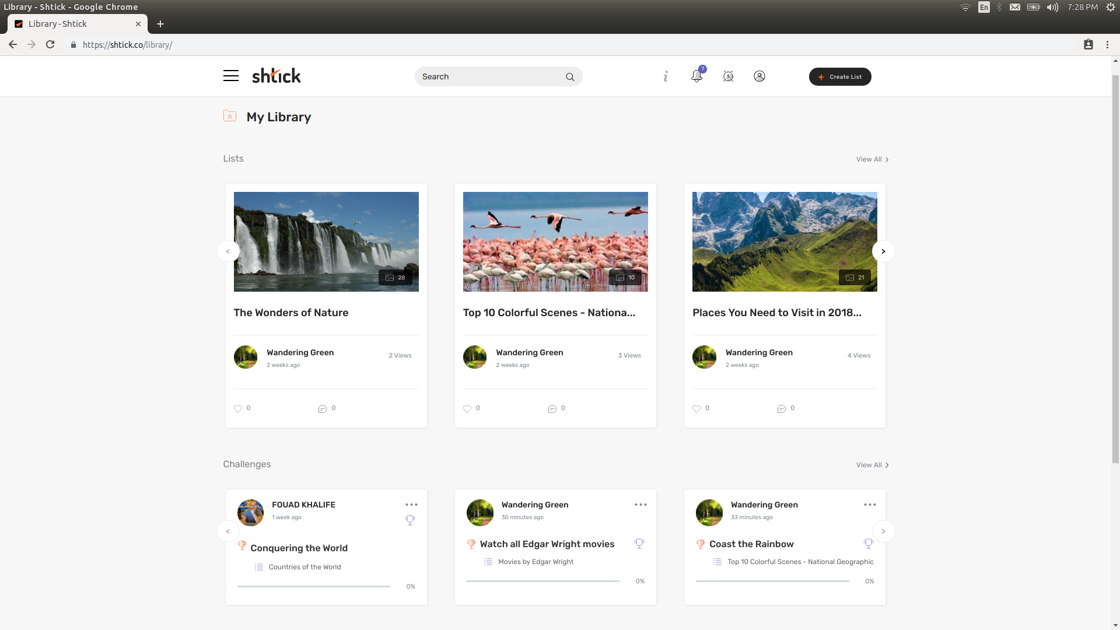
Task: Open comments on Top 10 Colorful Scenes
Action: click(x=552, y=408)
